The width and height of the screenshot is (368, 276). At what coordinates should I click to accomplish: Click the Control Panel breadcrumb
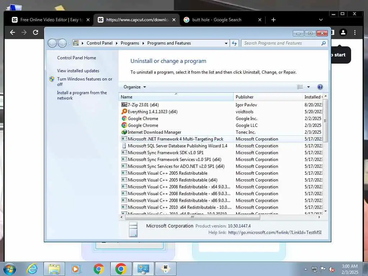100,43
